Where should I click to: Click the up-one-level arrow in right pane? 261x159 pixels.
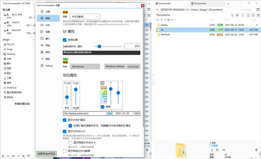click(165, 20)
